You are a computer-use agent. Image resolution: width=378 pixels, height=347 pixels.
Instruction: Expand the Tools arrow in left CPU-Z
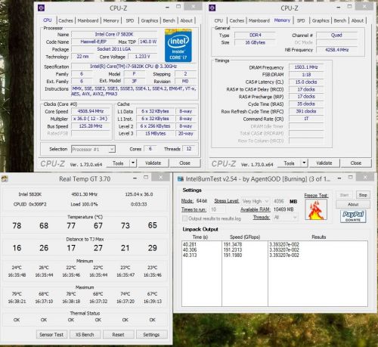[x=133, y=163]
